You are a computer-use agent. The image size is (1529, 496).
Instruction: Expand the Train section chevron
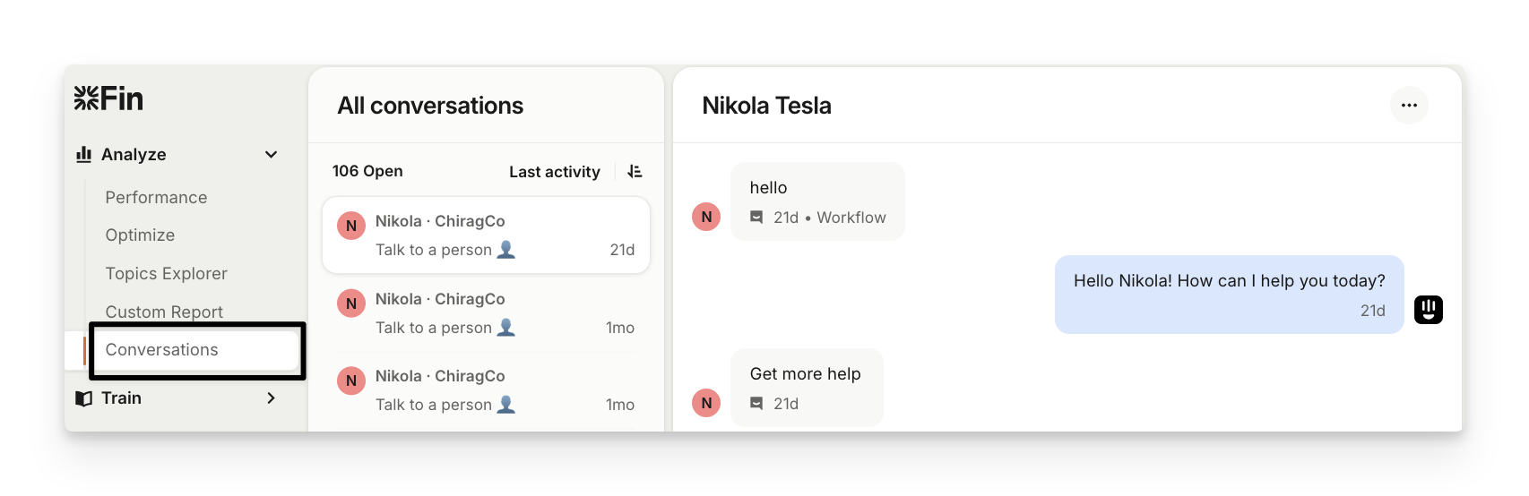click(271, 398)
